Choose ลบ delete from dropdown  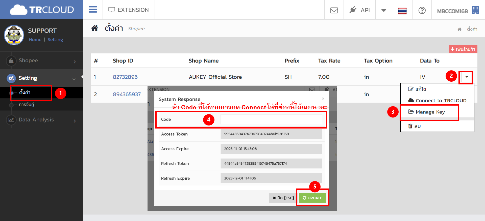(x=414, y=126)
